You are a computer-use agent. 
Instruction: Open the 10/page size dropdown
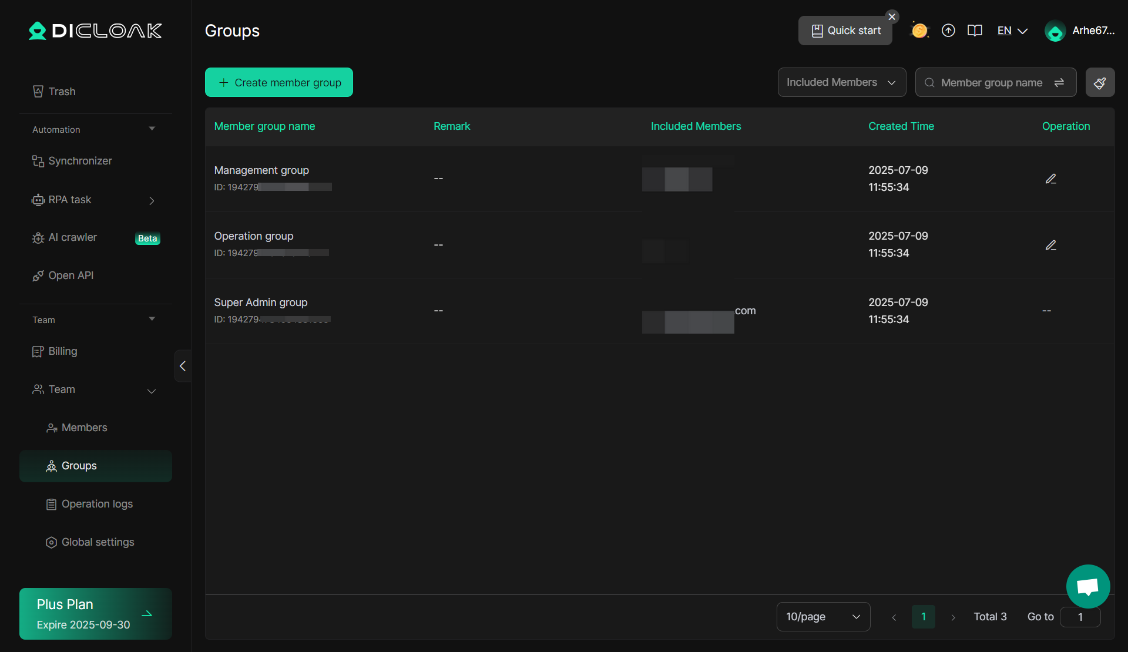tap(822, 617)
